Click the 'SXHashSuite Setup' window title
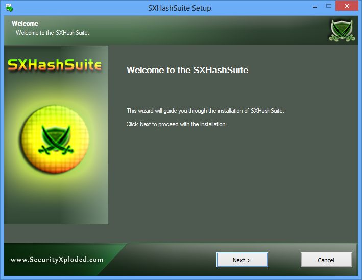 click(x=180, y=8)
